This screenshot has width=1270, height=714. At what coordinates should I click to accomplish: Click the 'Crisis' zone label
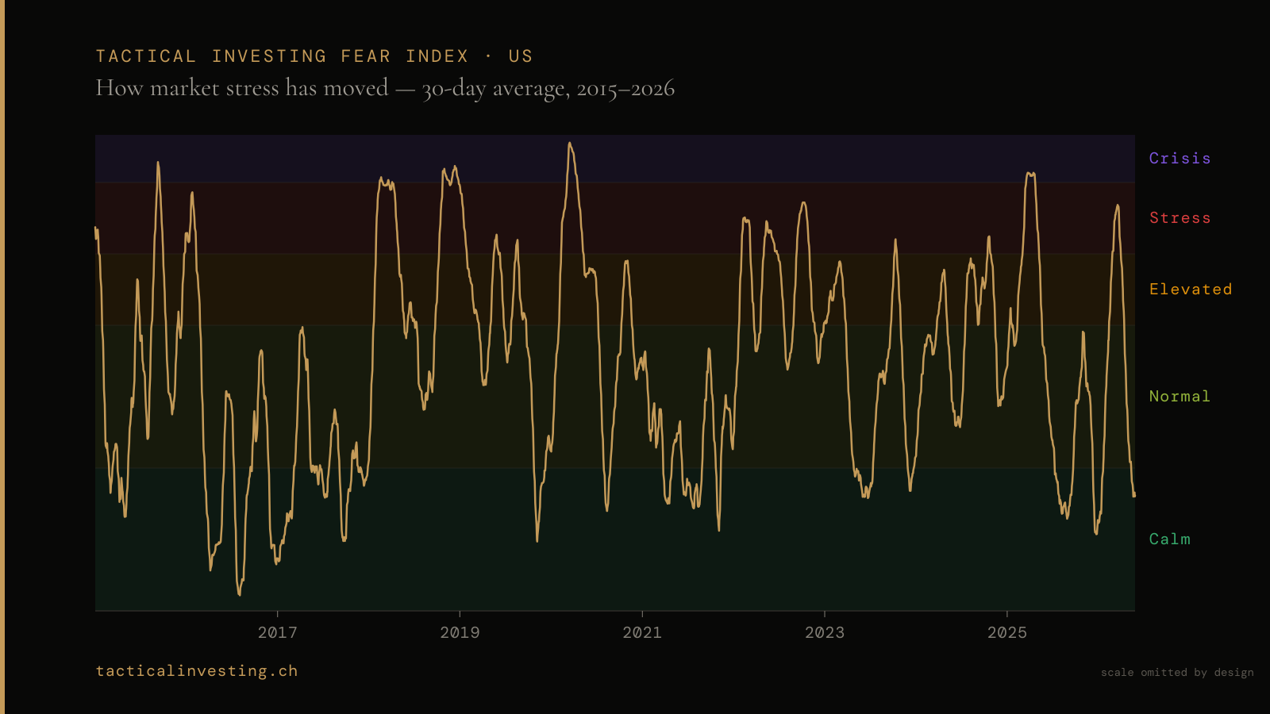pos(1180,159)
